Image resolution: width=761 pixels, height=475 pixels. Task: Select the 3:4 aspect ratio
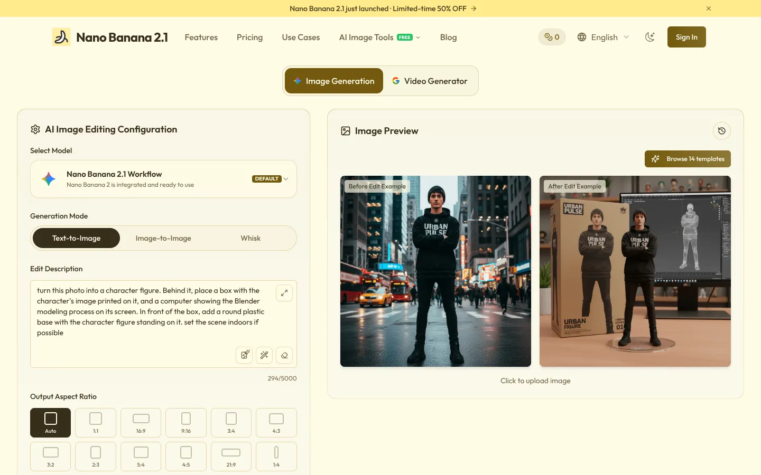click(x=231, y=423)
